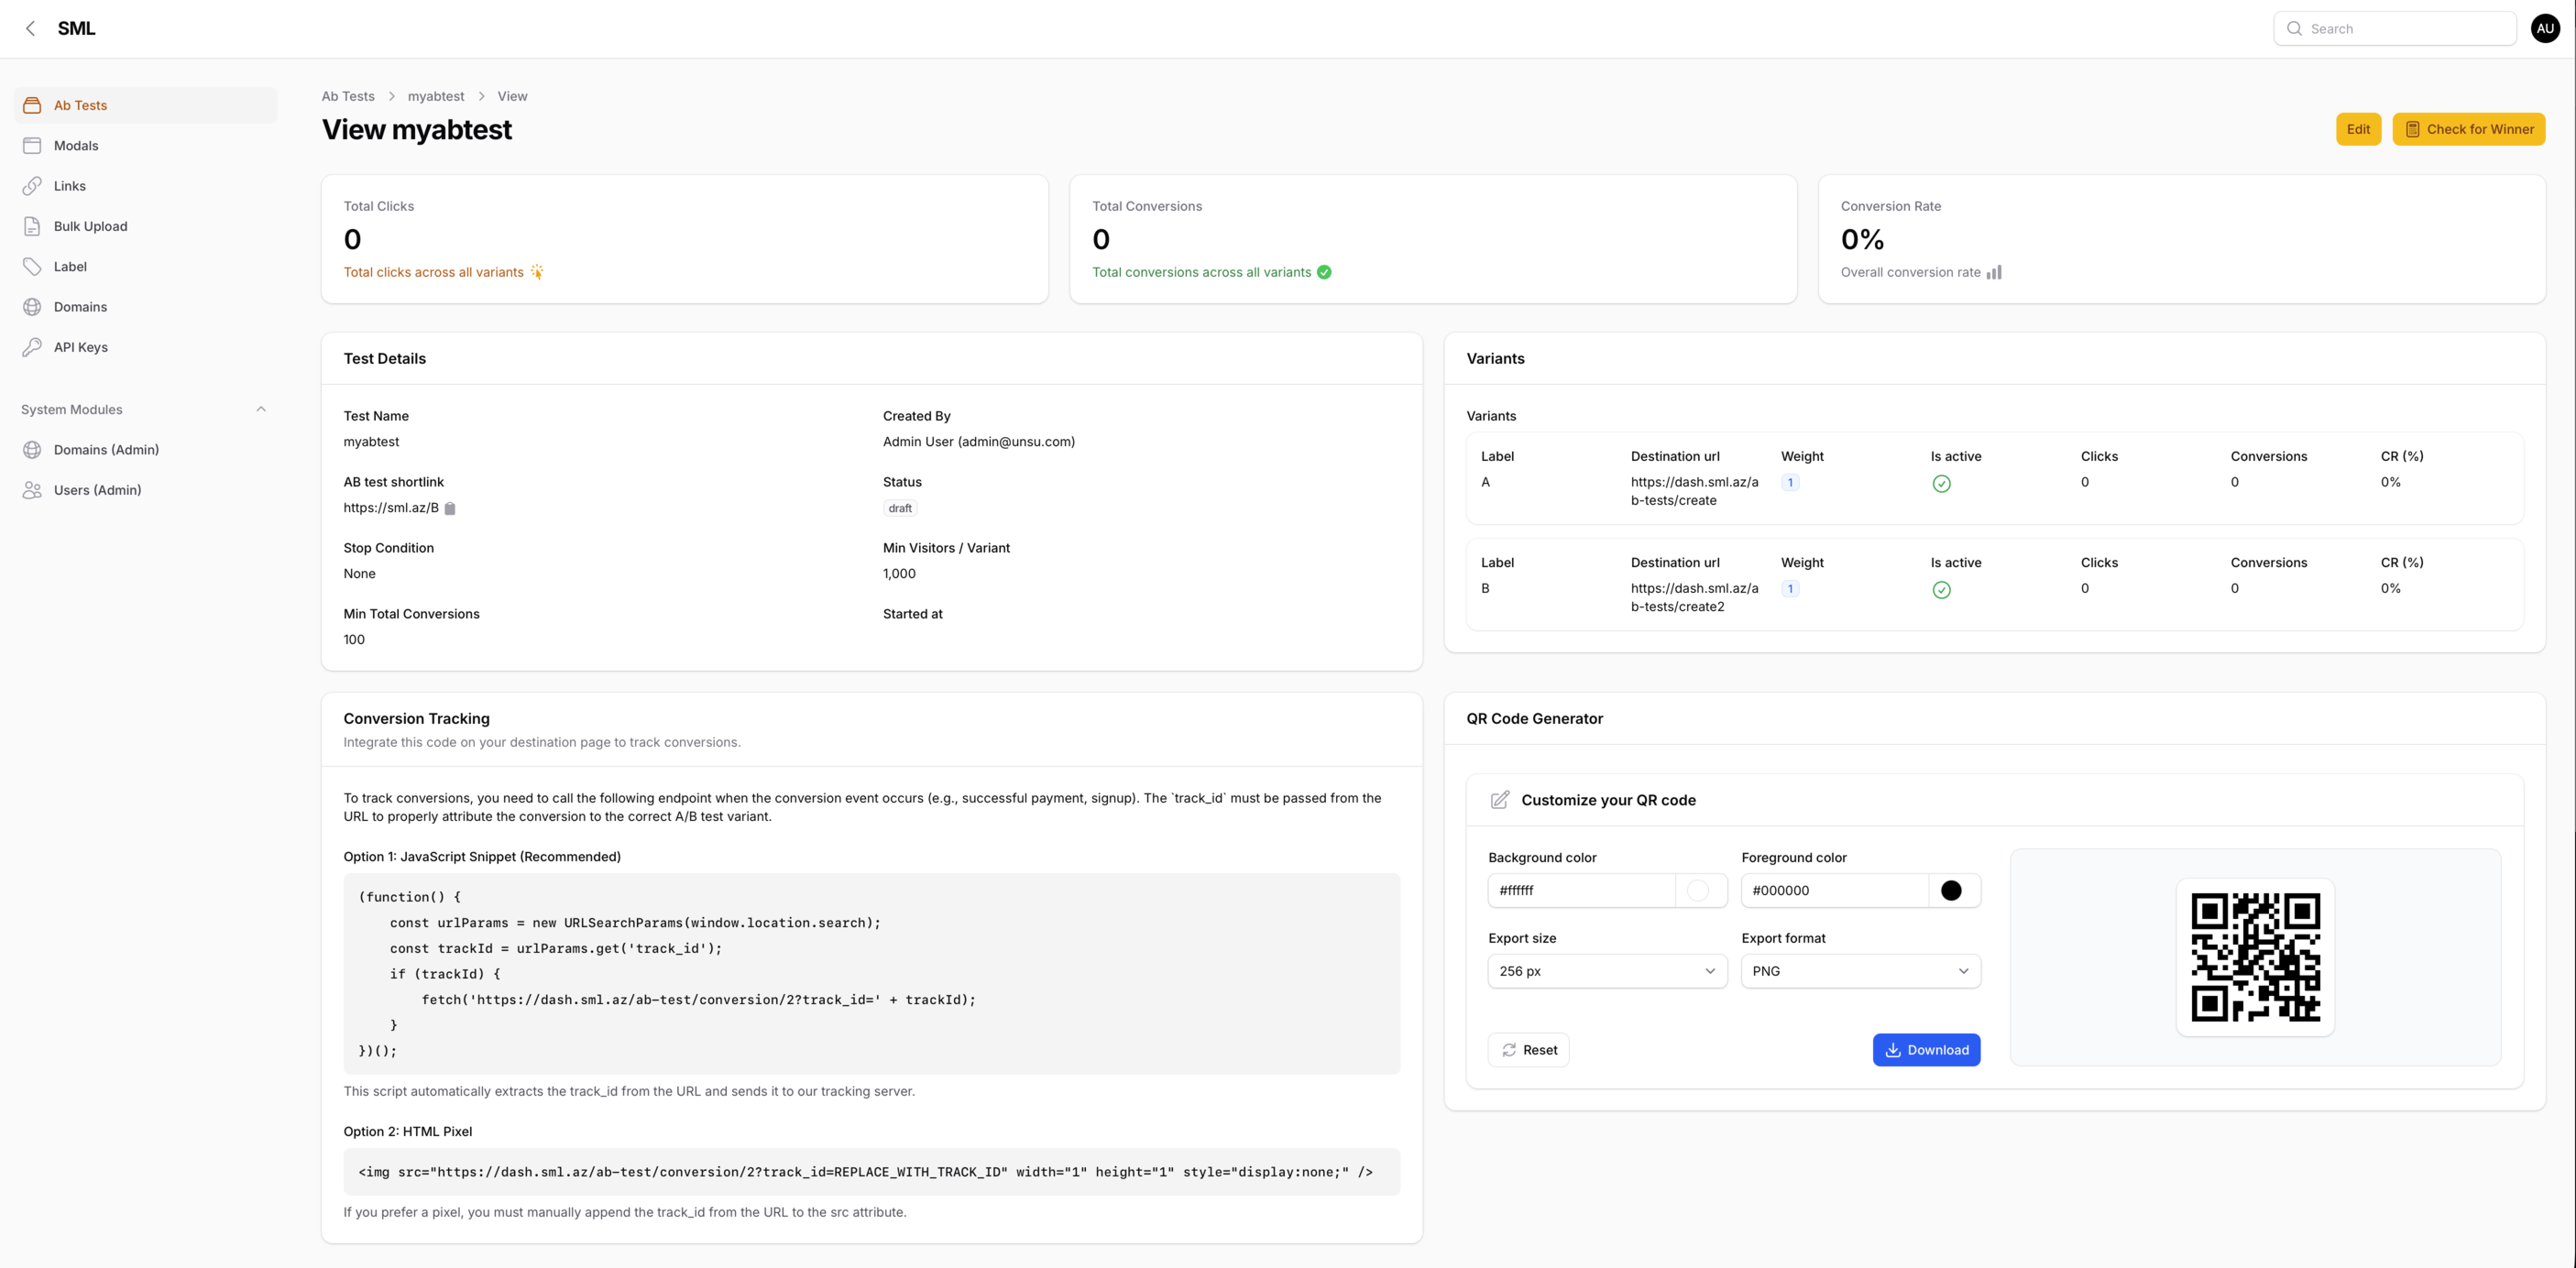Click the Label tag icon in sidebar
This screenshot has height=1268, width=2576.
pos(32,267)
